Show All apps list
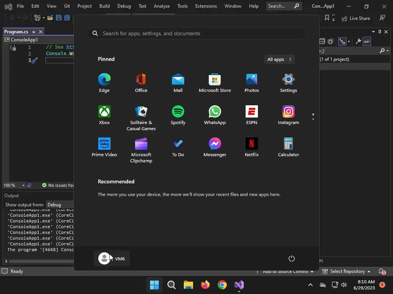 click(x=279, y=59)
